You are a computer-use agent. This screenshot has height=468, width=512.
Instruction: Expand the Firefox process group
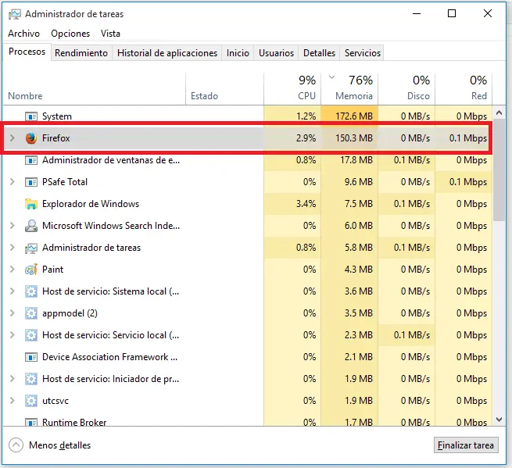click(x=13, y=138)
